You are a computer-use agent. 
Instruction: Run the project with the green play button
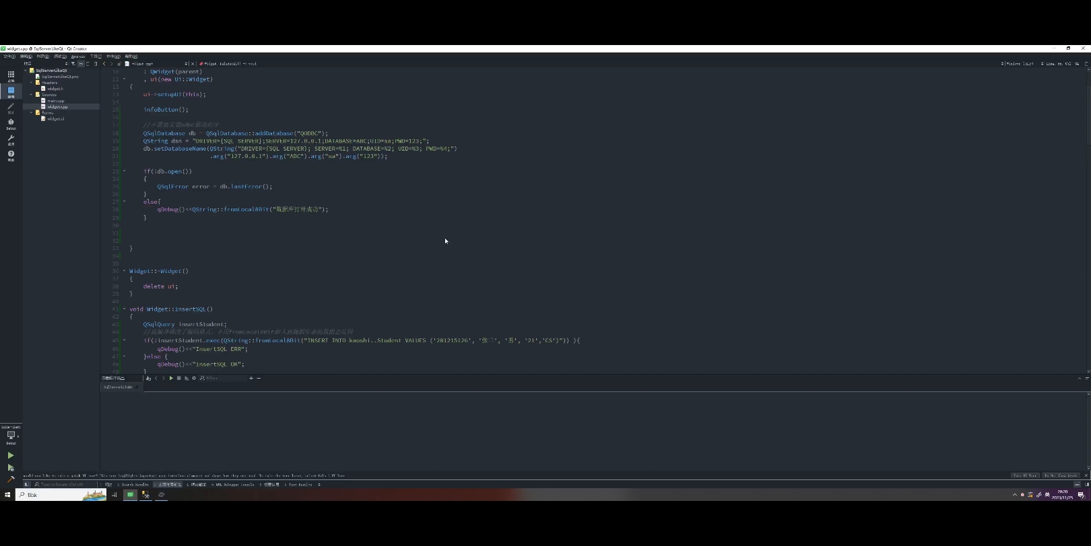pyautogui.click(x=11, y=455)
